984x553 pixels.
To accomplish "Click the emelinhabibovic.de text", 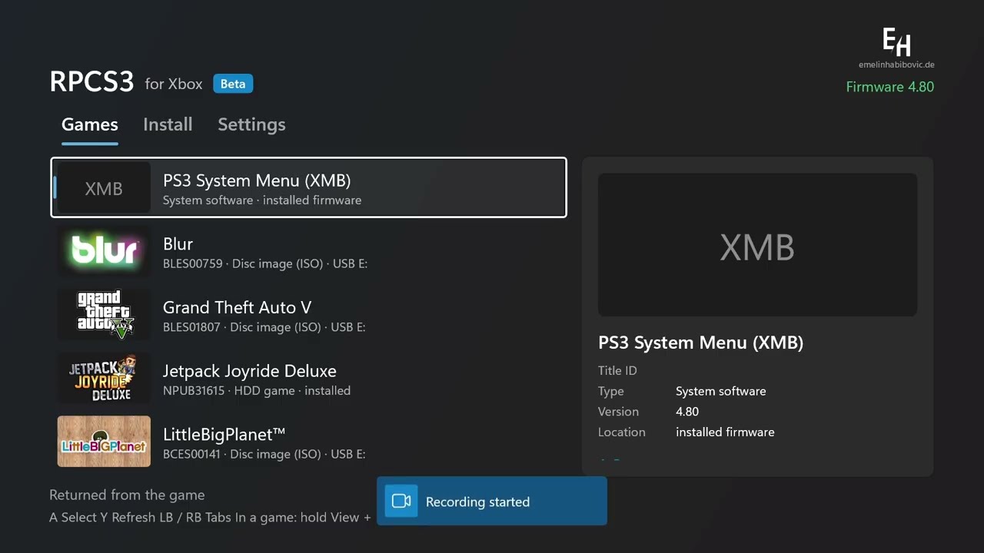I will click(896, 65).
